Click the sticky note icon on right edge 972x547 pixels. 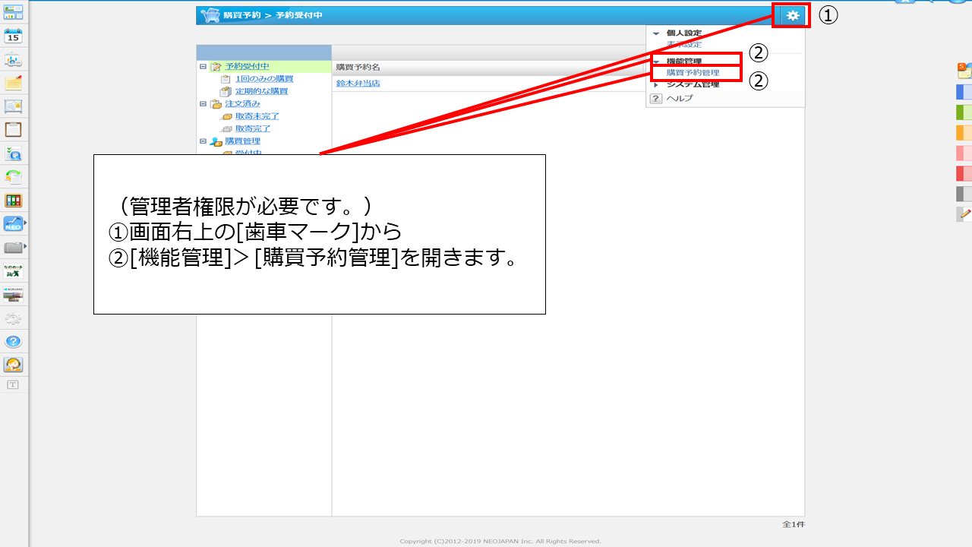tap(964, 71)
